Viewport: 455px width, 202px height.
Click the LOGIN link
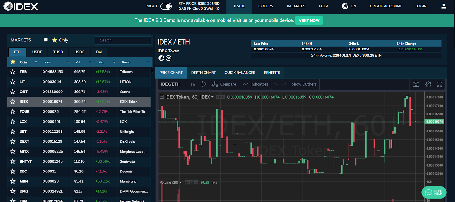[x=421, y=6]
